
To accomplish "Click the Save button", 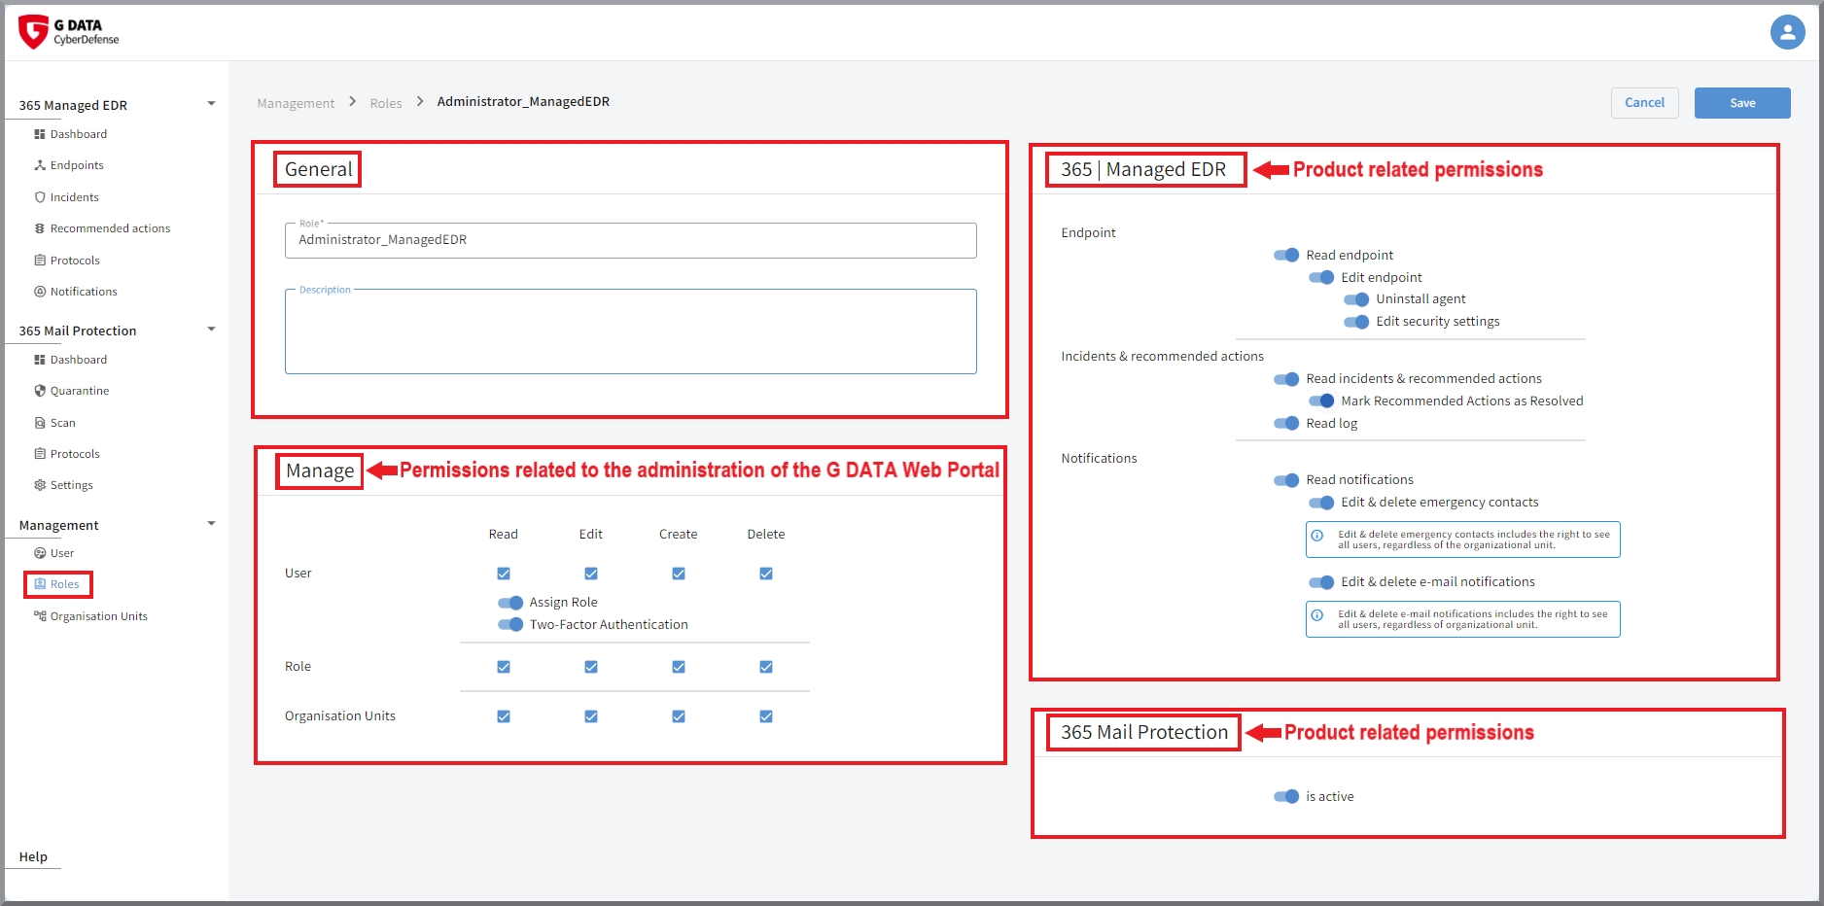I will point(1741,103).
